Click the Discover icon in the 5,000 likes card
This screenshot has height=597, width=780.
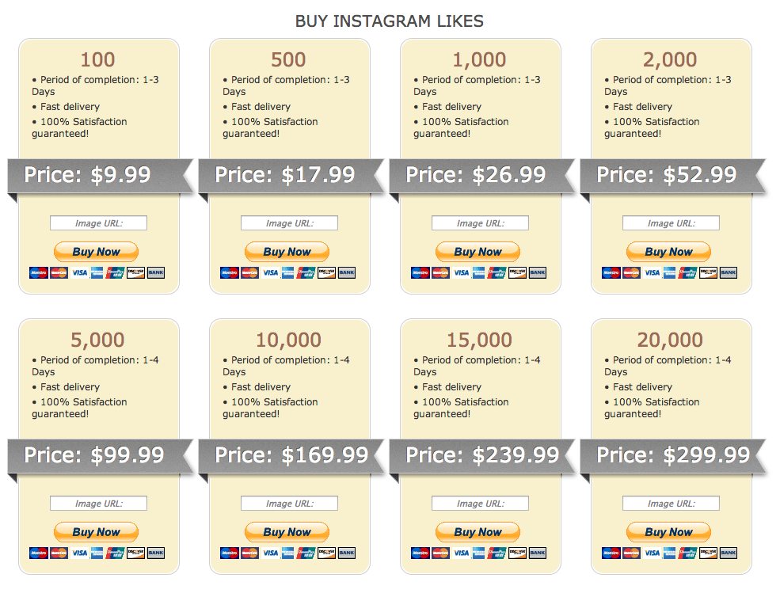coord(135,553)
